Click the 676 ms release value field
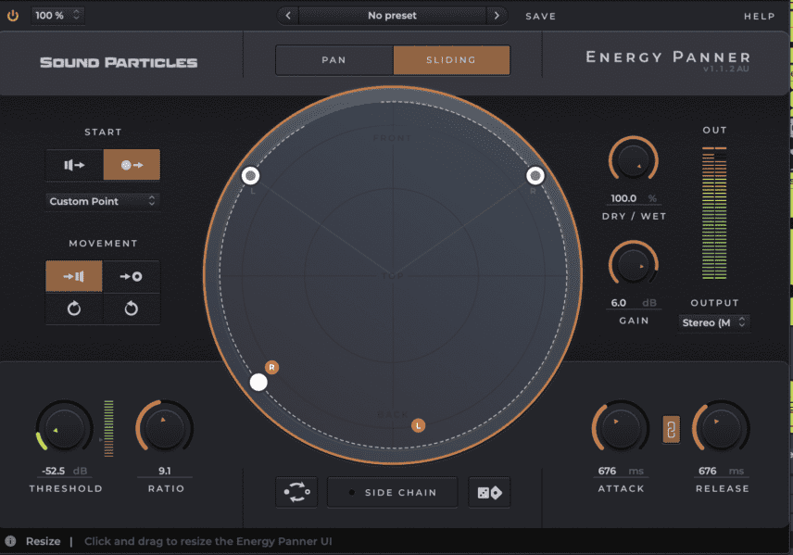This screenshot has width=793, height=555. [x=721, y=471]
